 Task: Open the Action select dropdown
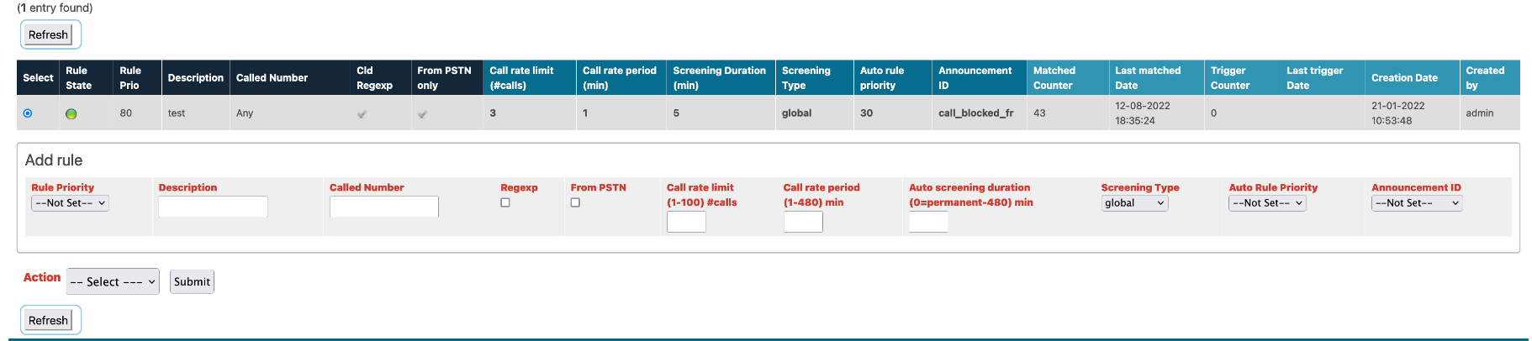113,282
